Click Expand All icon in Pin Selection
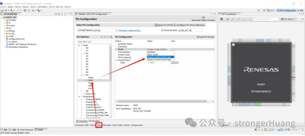This screenshot has height=136, width=305. 105,37
